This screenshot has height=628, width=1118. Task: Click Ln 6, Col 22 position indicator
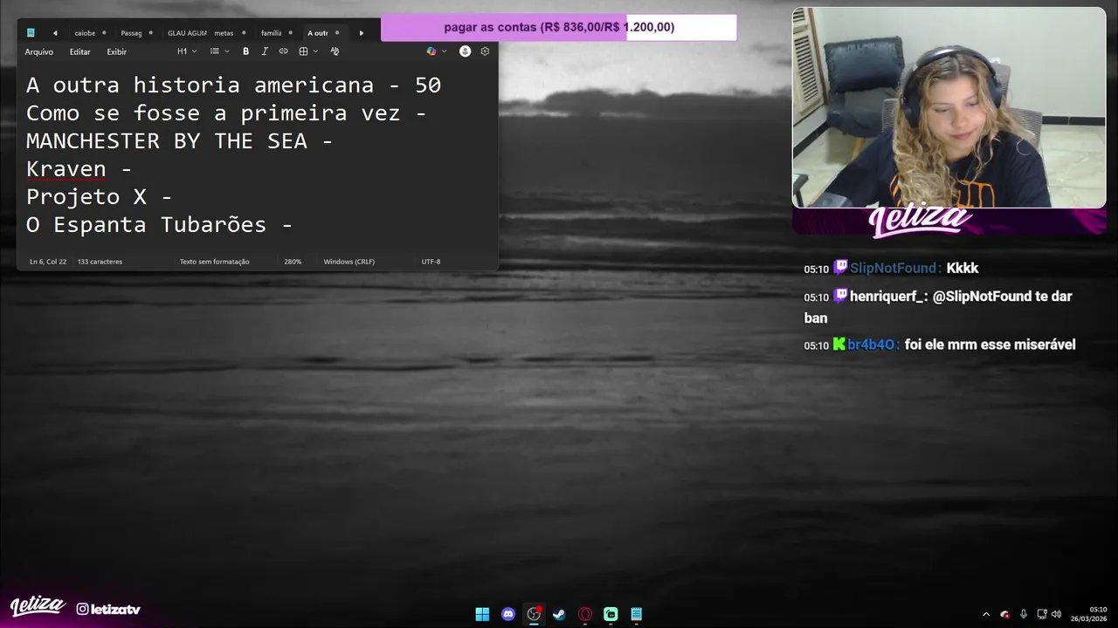tap(48, 262)
